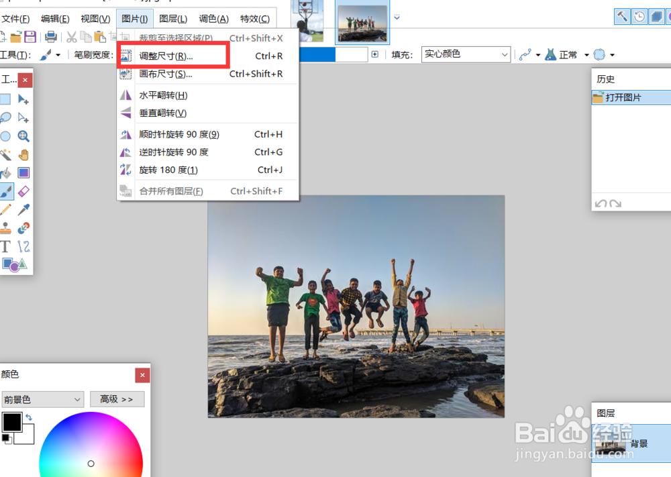Screen dimensions: 671x477
Task: Select the Text tool
Action: [5, 246]
